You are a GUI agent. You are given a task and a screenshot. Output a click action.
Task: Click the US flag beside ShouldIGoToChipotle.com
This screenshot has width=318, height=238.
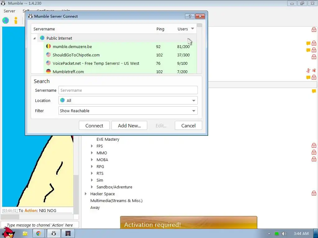[x=48, y=55]
